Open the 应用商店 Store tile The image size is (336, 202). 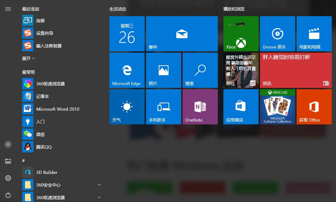pos(241,107)
